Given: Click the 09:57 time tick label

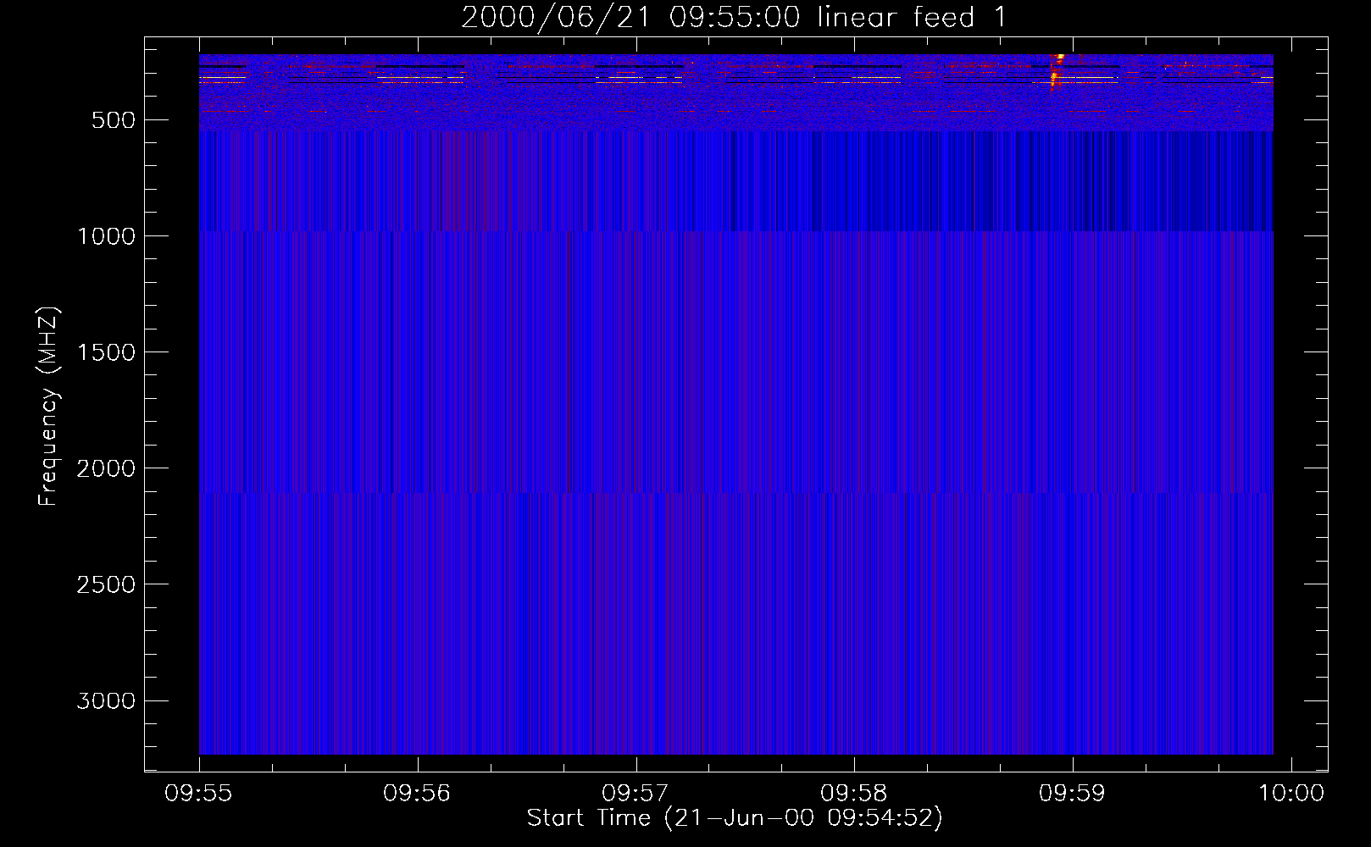Looking at the screenshot, I should pos(636,793).
